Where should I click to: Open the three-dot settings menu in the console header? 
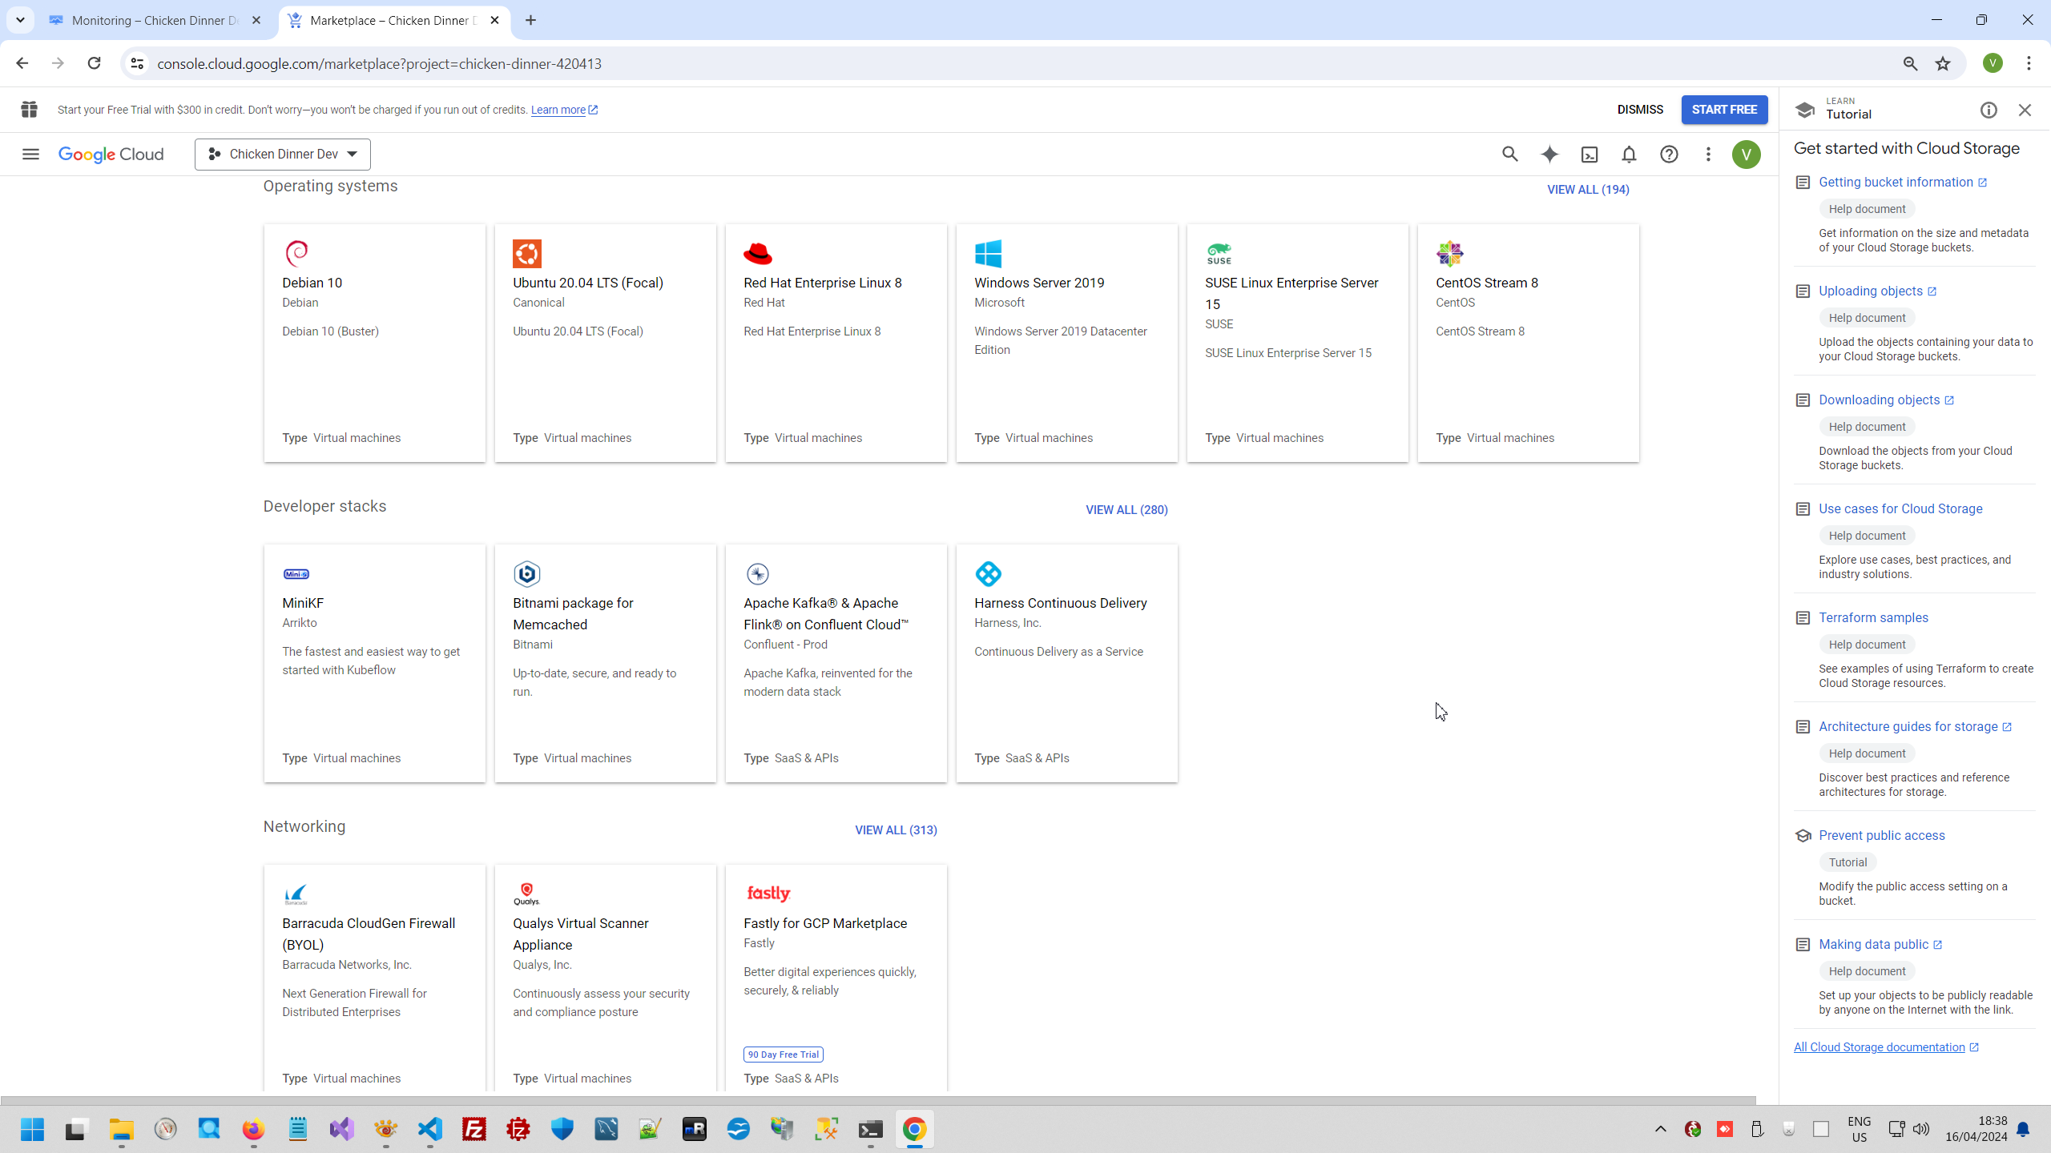[x=1708, y=154]
